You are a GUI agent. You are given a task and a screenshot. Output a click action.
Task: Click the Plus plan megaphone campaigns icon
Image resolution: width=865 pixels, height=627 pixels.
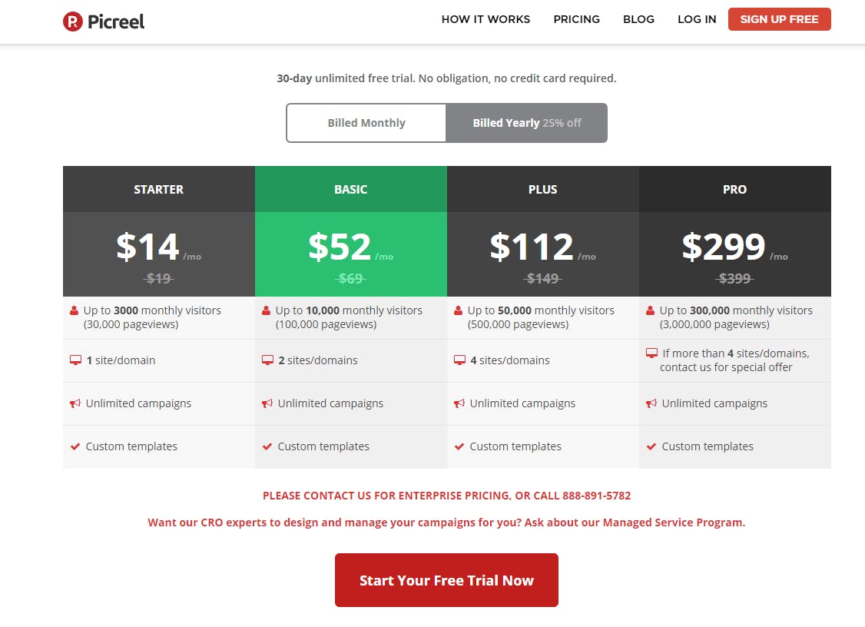(x=459, y=403)
